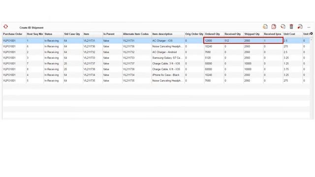Click Ordered Qty value 12800

(209, 41)
